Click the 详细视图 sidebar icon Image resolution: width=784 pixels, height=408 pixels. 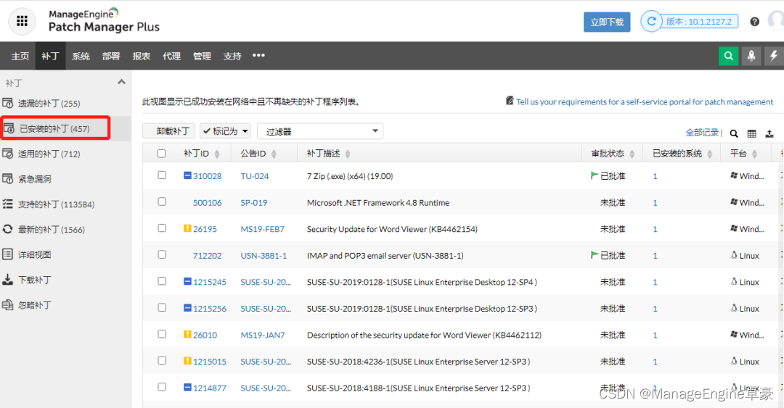[7, 254]
